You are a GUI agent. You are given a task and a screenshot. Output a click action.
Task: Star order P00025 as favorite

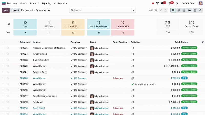click(8, 48)
